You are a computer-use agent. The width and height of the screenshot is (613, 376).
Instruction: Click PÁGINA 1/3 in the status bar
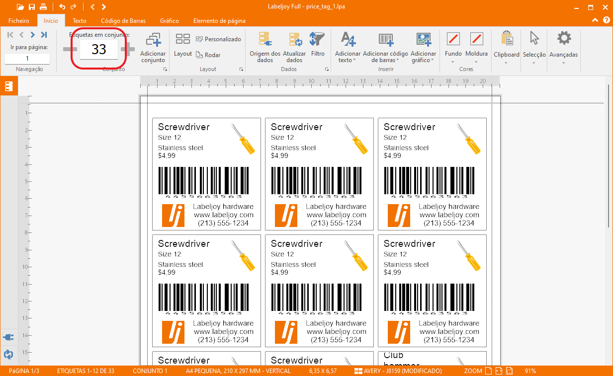(24, 371)
